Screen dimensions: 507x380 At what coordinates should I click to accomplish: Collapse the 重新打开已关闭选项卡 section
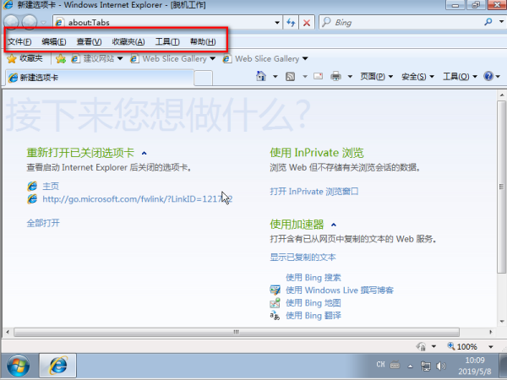(144, 153)
